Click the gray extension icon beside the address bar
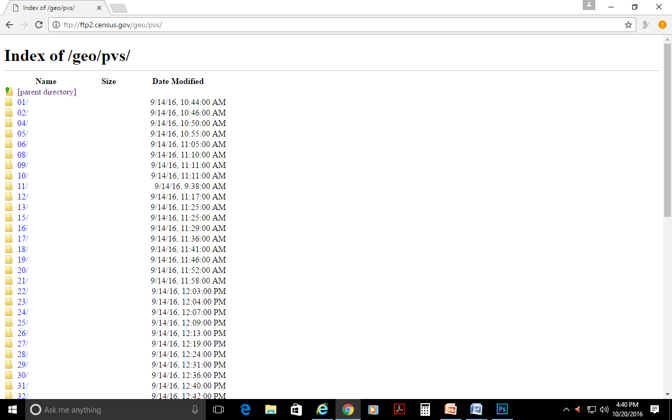This screenshot has width=672, height=420. point(646,25)
